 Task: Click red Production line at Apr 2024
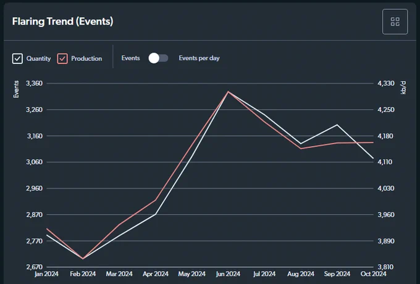click(156, 200)
